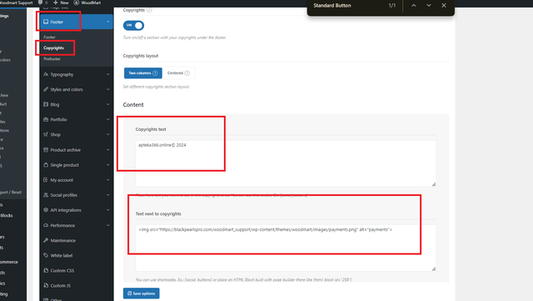The height and width of the screenshot is (301, 533).
Task: Open the Copyrights sub-item
Action: point(53,48)
